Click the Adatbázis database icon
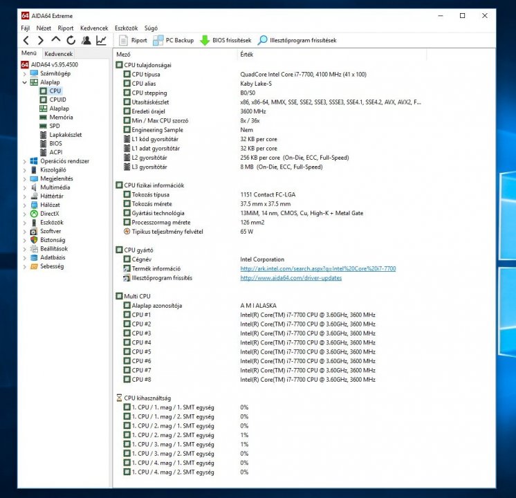The image size is (516, 498). (34, 257)
